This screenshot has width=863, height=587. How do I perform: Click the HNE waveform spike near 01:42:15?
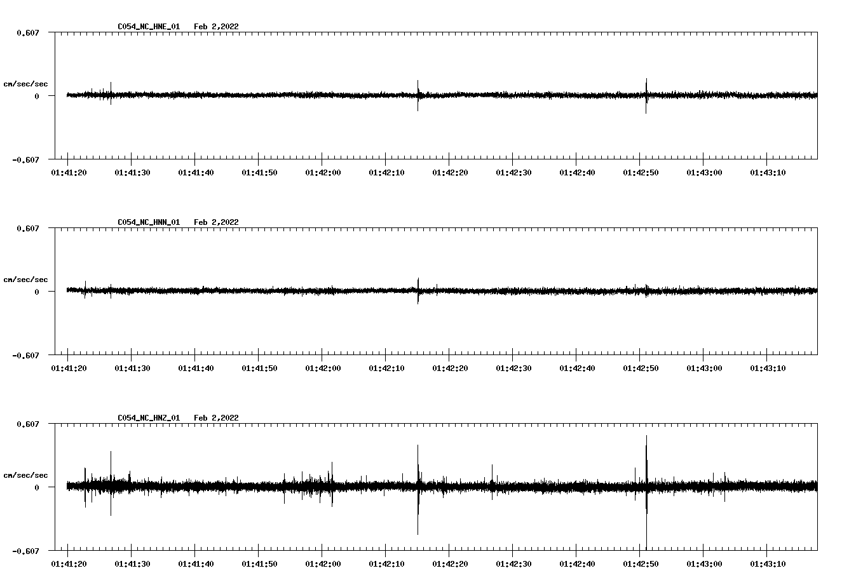(x=418, y=95)
